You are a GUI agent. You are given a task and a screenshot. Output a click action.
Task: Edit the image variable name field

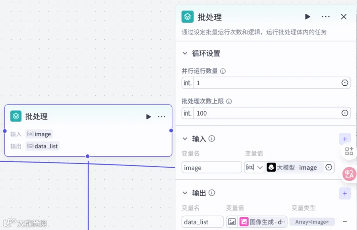(x=211, y=167)
